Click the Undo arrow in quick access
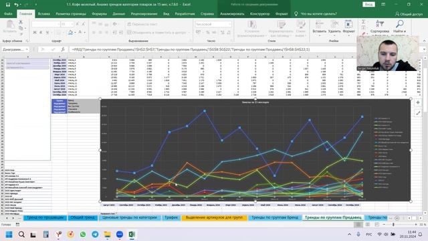The image size is (428, 241). pyautogui.click(x=16, y=5)
